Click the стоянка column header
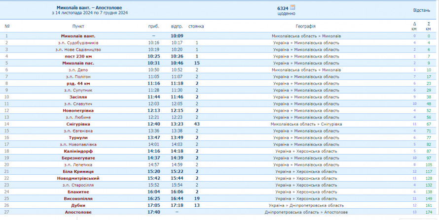The image size is (439, 220). click(x=196, y=26)
